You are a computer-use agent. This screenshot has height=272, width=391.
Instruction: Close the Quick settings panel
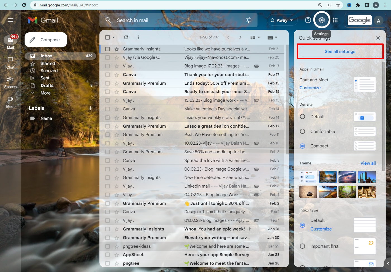point(378,38)
